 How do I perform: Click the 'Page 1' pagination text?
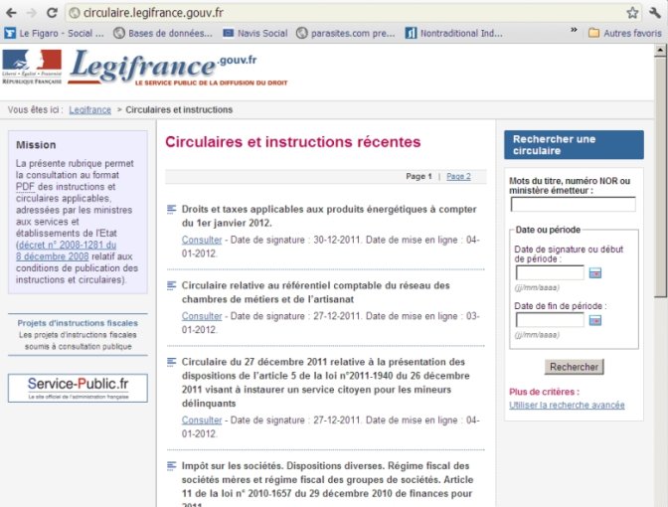point(418,176)
